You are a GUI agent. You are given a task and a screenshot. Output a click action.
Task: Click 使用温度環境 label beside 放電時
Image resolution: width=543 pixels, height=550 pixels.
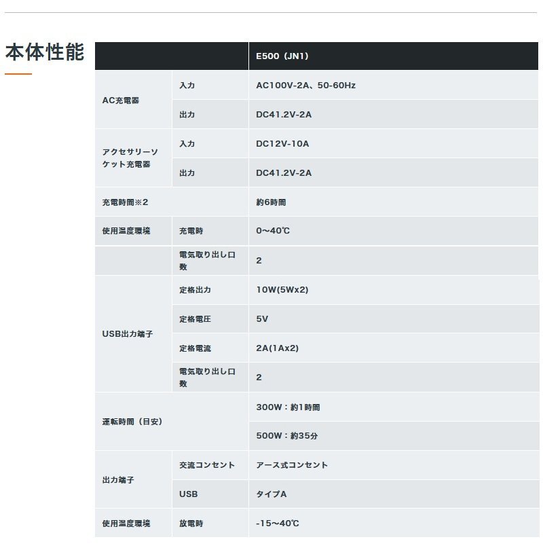click(126, 524)
